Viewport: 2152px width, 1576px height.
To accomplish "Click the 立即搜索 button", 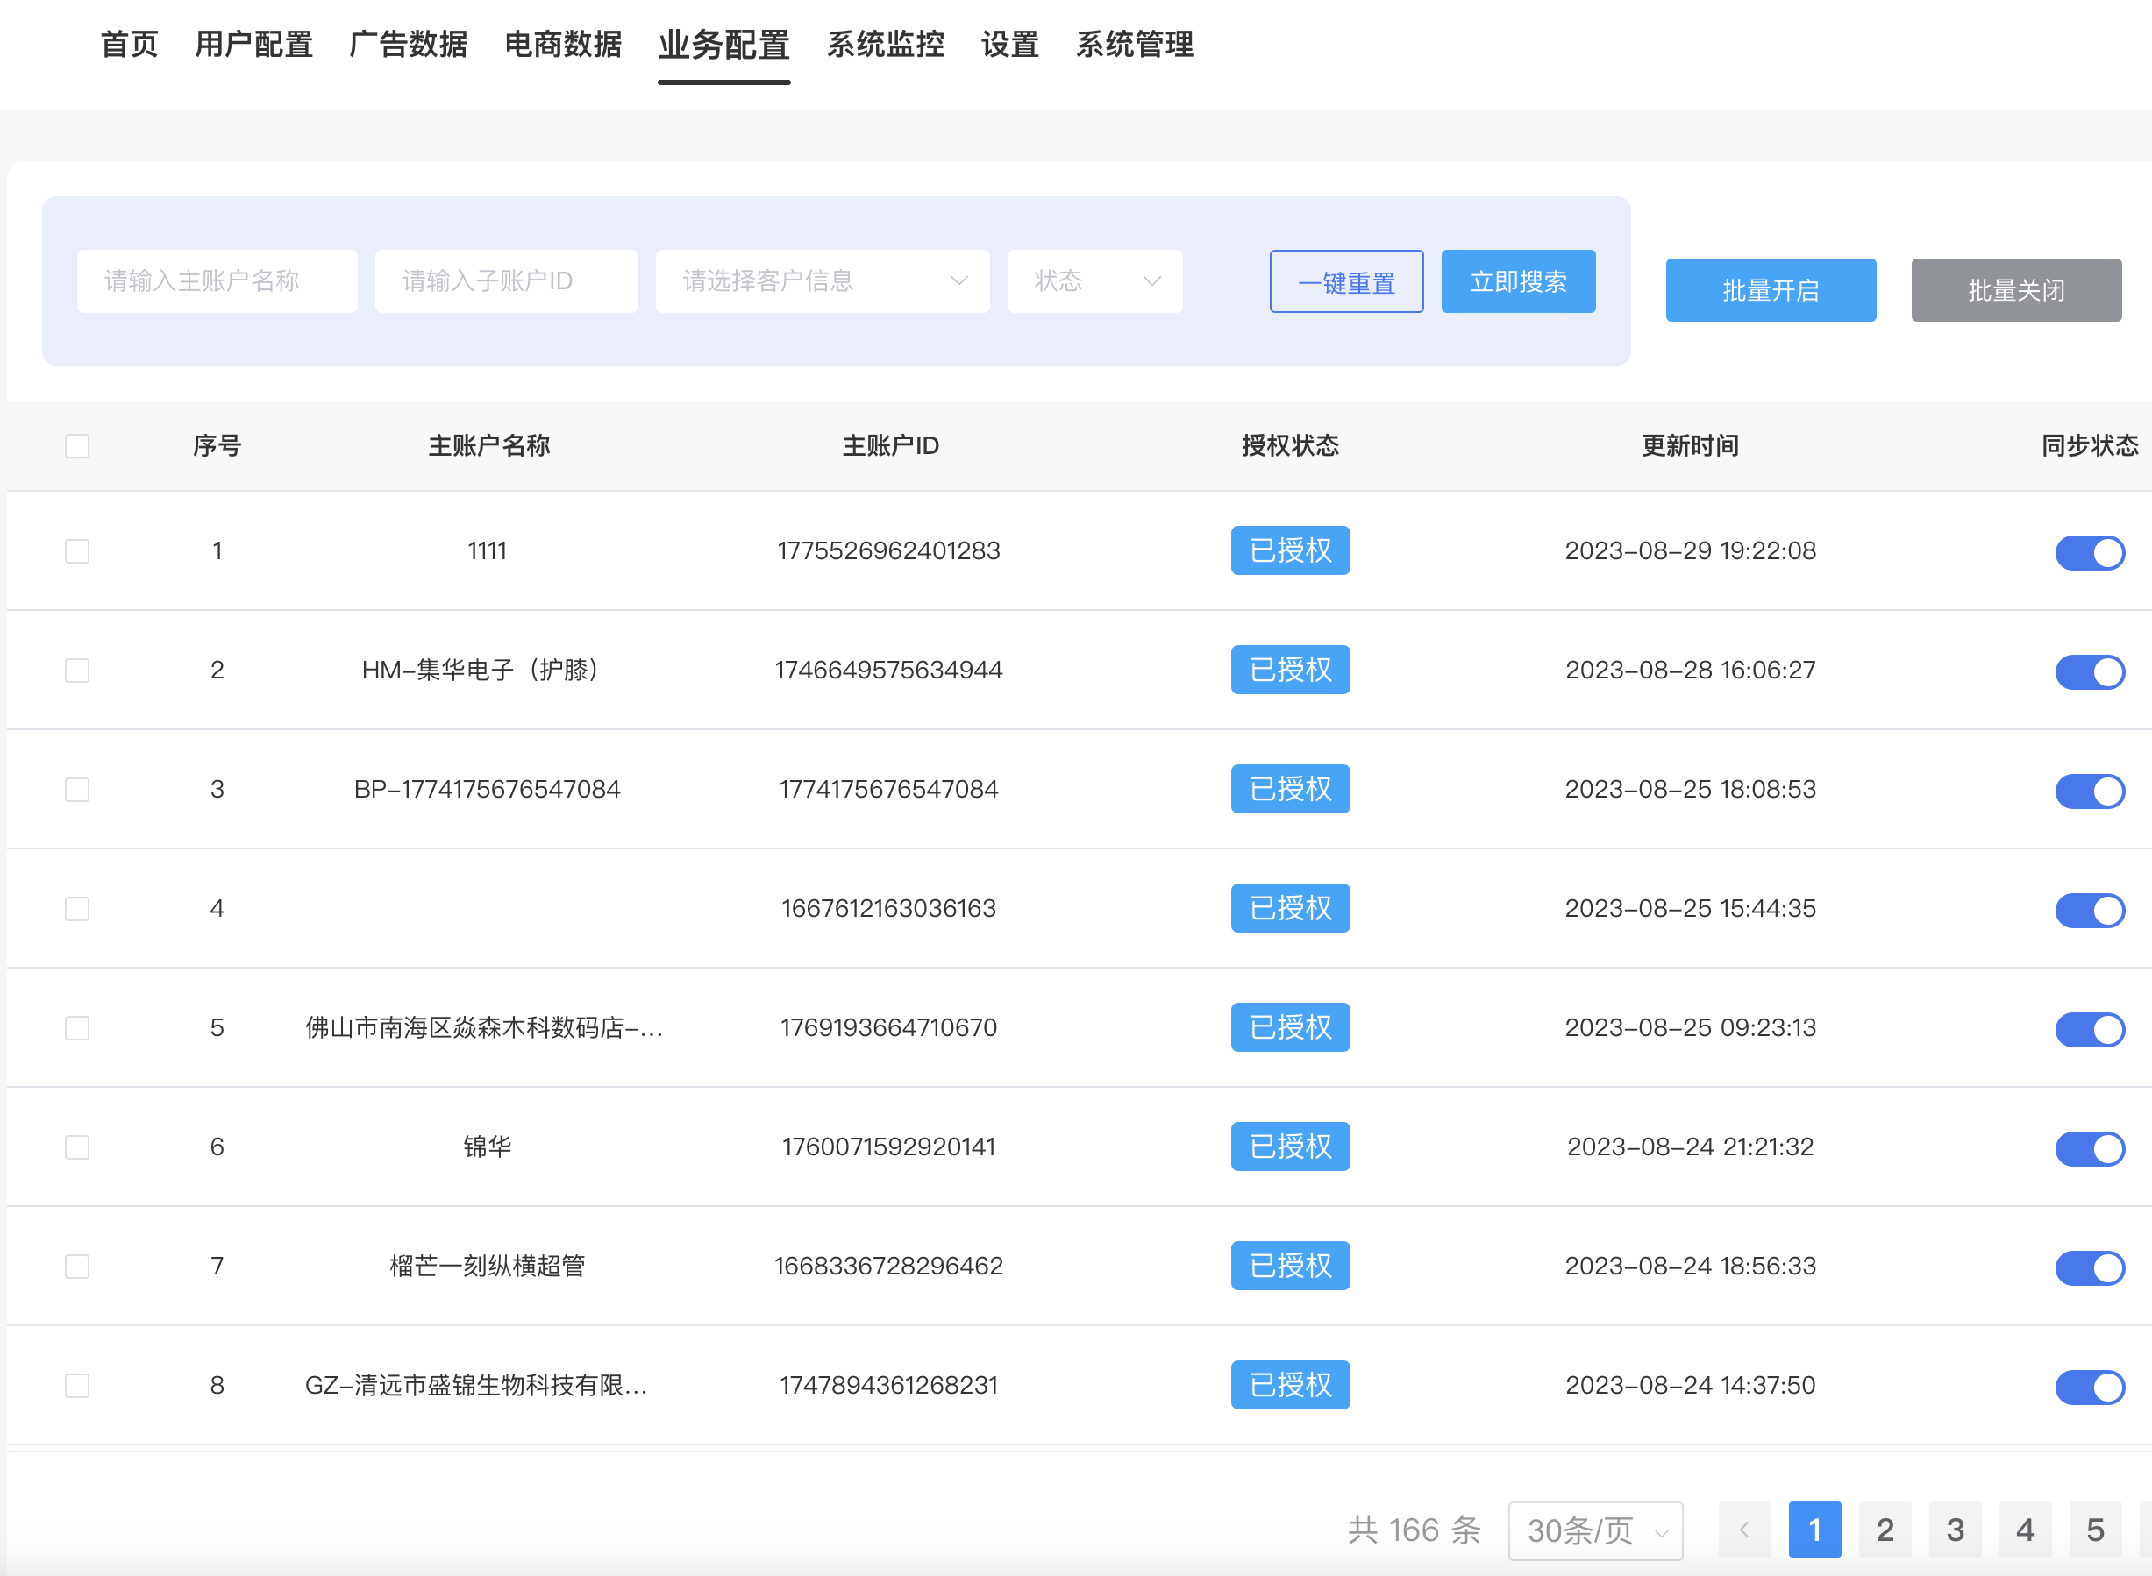I will tap(1518, 281).
